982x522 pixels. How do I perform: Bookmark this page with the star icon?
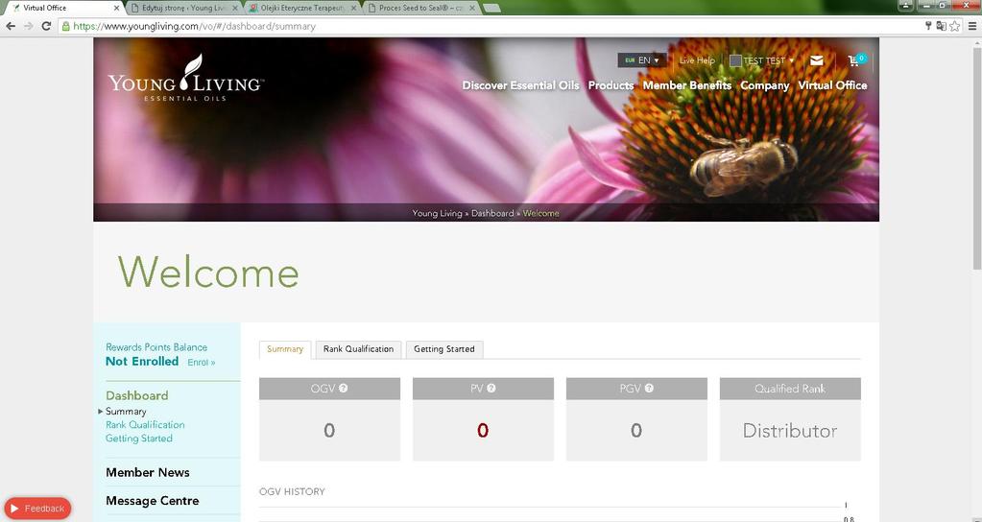[x=954, y=26]
